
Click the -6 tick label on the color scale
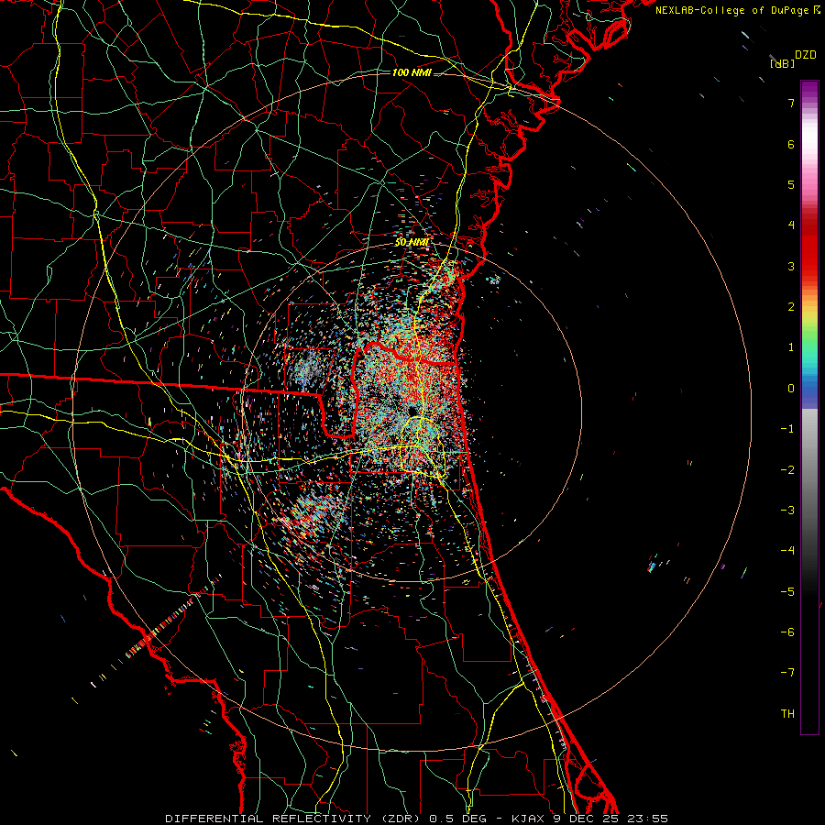(787, 632)
